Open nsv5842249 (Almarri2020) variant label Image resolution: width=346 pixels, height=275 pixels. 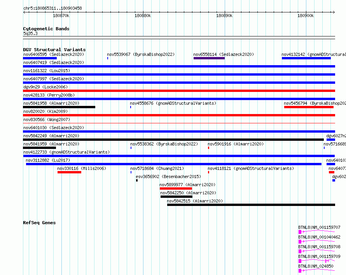[x=51, y=136]
